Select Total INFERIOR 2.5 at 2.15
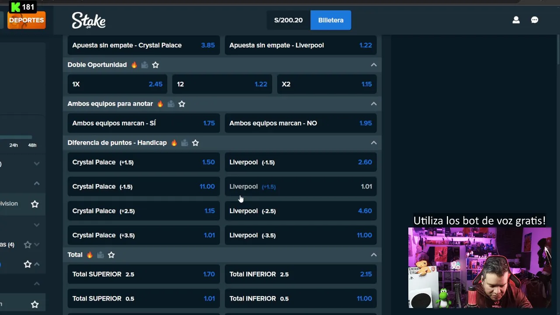The image size is (560, 315). [301, 274]
